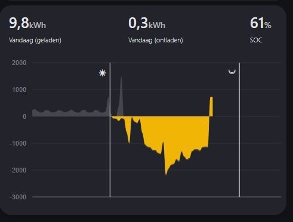The width and height of the screenshot is (293, 222).
Task: Click the -2000 y-axis label
Action: coord(18,170)
